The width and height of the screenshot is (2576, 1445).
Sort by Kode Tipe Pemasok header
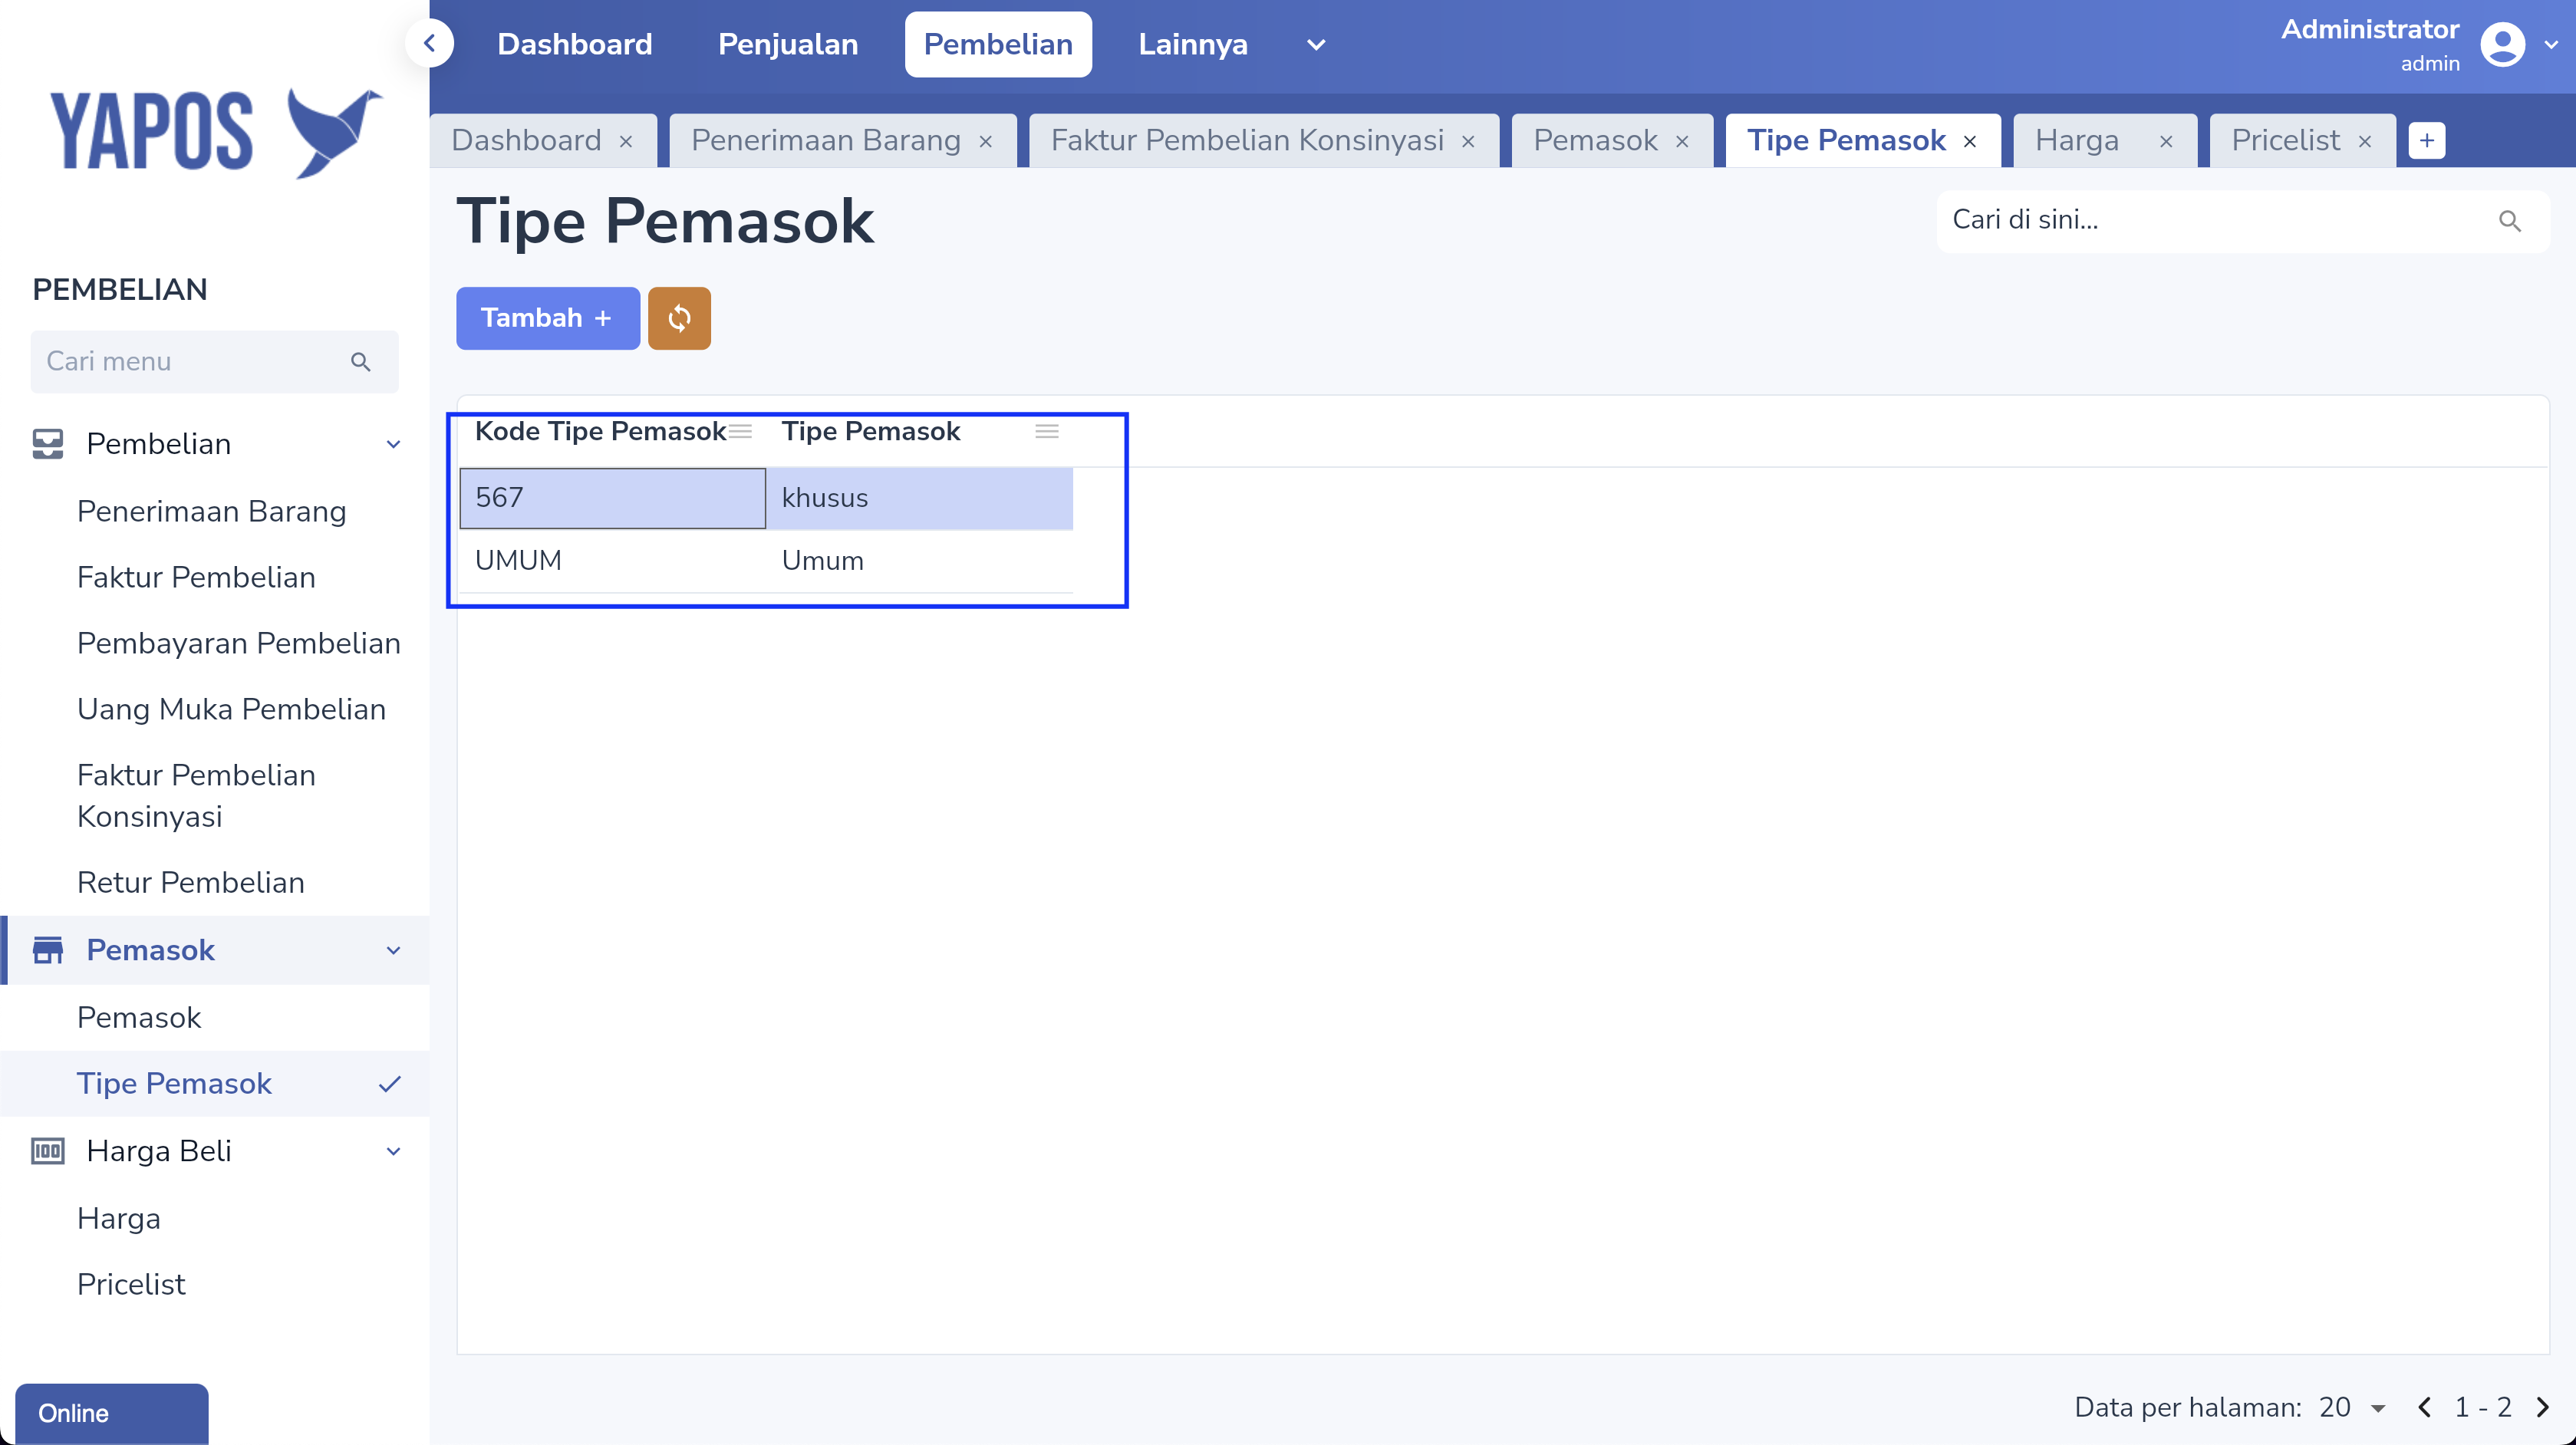[x=600, y=431]
